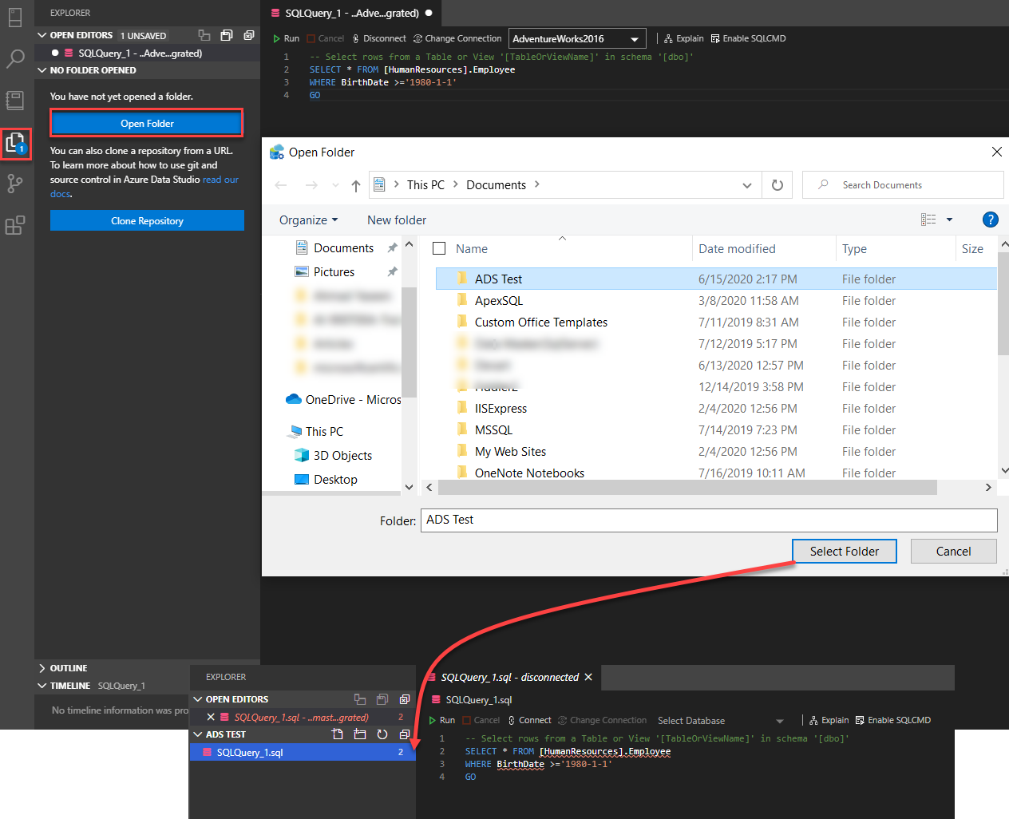The image size is (1009, 819).
Task: Toggle select-all checkbox beside Name column
Action: point(439,248)
